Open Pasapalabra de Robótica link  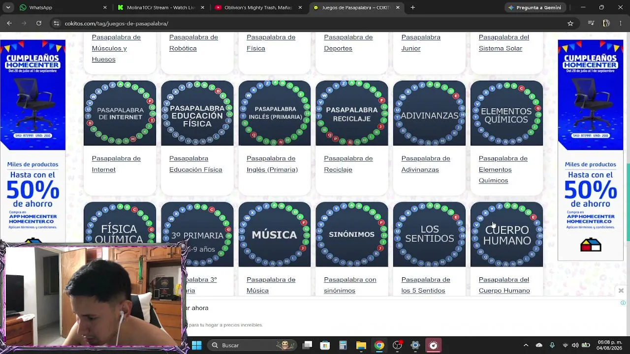[x=193, y=43]
